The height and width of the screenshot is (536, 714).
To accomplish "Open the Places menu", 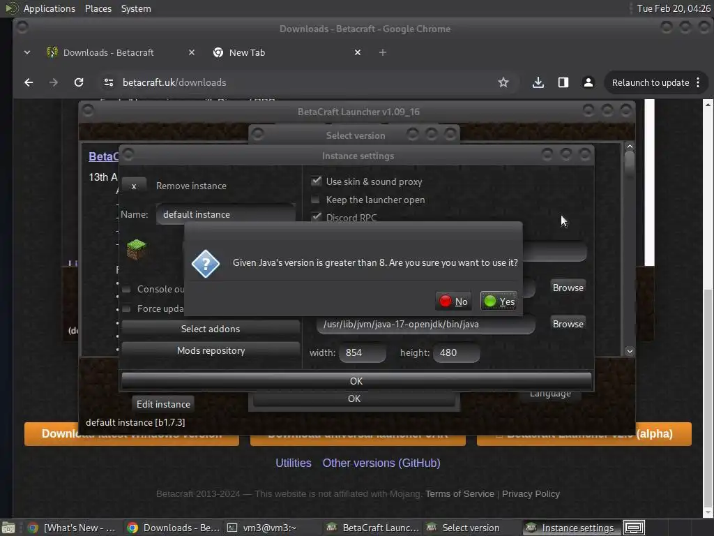I will [98, 8].
